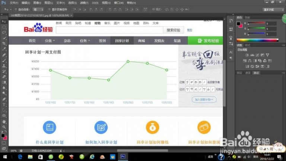286x161 pixels.
Task: Click the horizontal canvas scrollbar
Action: [x=143, y=151]
